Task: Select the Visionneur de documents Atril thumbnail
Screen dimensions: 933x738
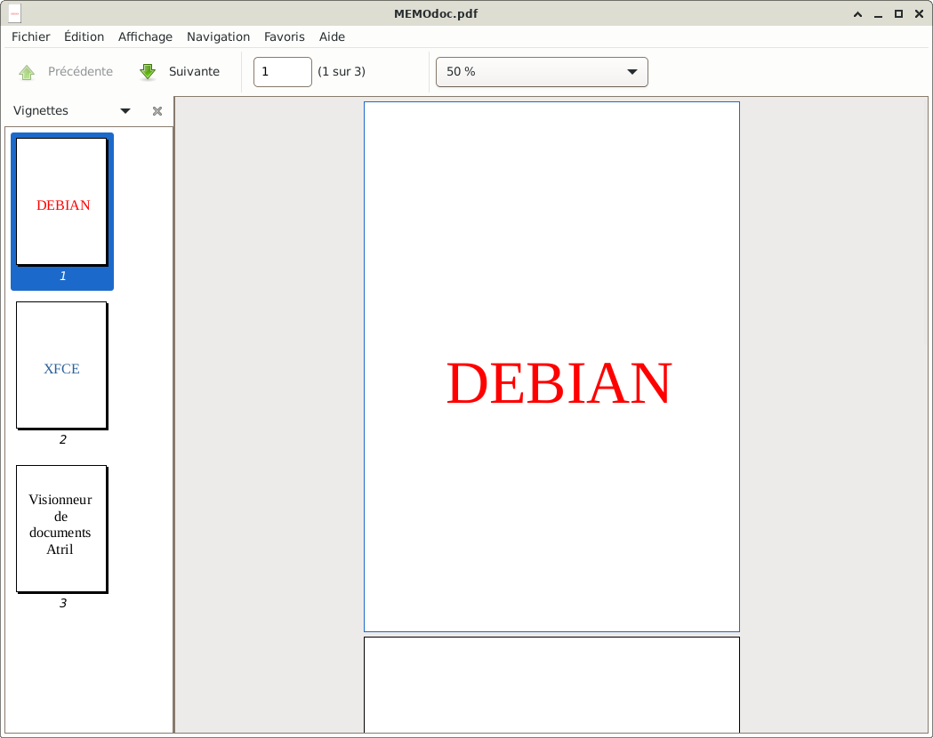Action: [62, 529]
